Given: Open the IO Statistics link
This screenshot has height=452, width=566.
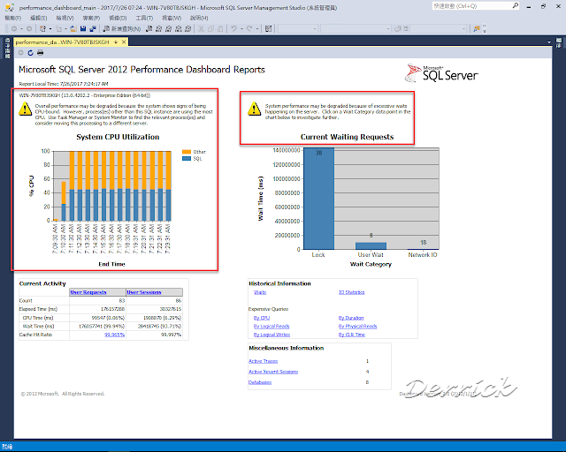Looking at the screenshot, I should pyautogui.click(x=352, y=292).
